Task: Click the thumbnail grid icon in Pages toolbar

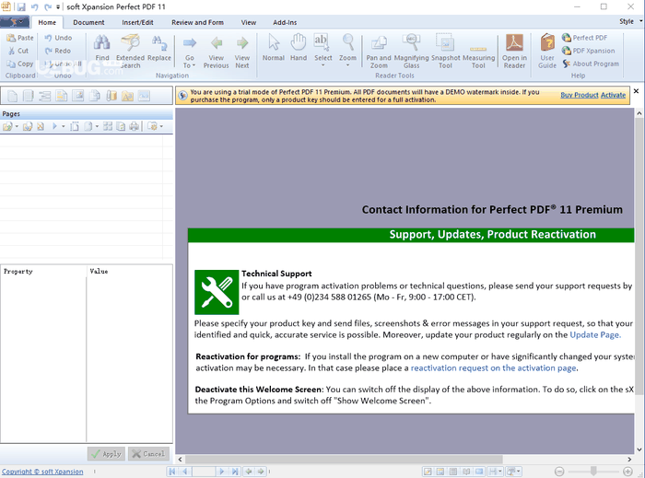Action: pyautogui.click(x=108, y=126)
